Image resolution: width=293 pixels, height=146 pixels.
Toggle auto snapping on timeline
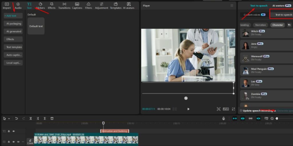pyautogui.click(x=243, y=118)
